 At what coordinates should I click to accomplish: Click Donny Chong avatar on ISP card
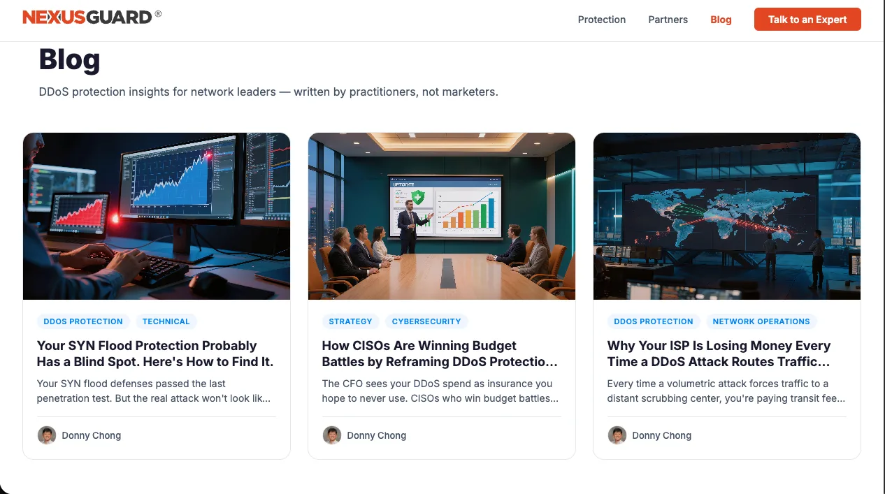(x=617, y=435)
